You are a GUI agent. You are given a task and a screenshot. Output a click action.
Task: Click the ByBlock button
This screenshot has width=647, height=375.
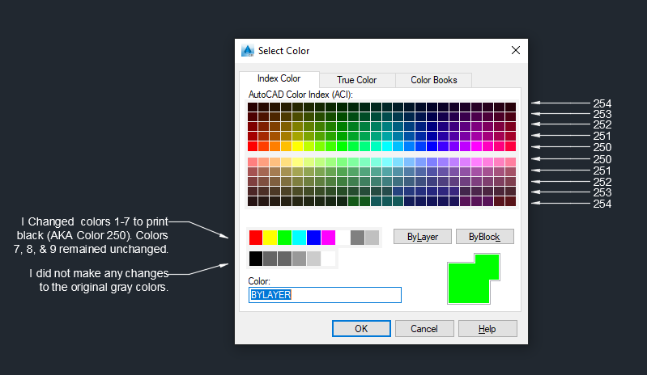(484, 237)
